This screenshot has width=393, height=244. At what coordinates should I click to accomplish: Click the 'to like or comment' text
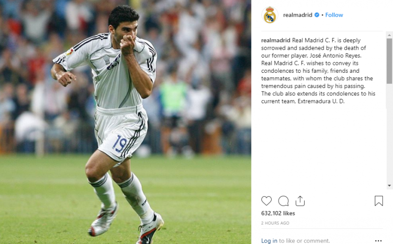304,241
